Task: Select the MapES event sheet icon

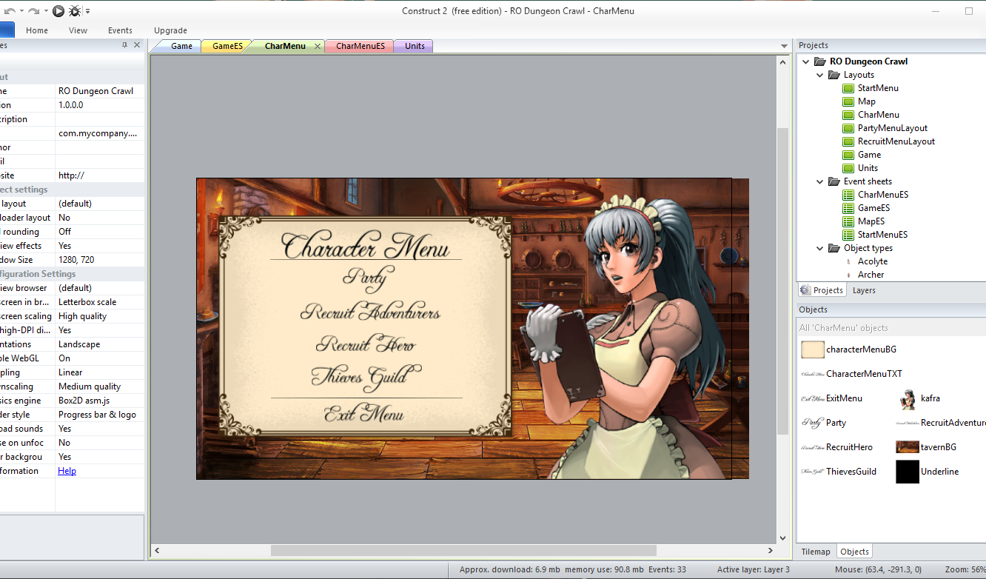Action: 848,221
